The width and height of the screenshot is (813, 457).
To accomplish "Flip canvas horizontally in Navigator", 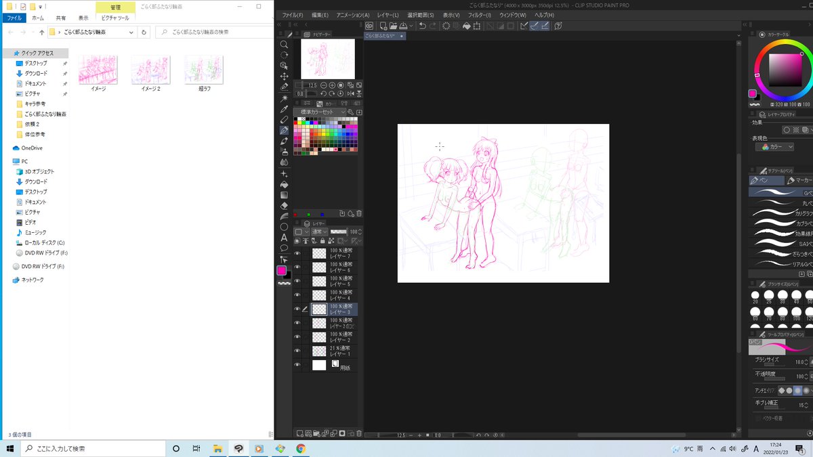I will 350,93.
